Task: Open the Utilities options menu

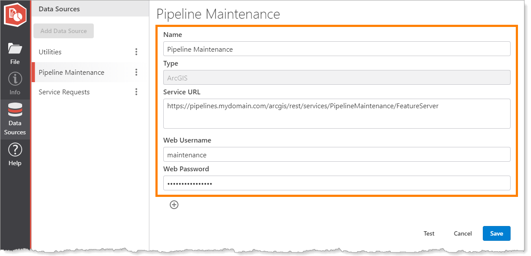Action: (x=136, y=51)
